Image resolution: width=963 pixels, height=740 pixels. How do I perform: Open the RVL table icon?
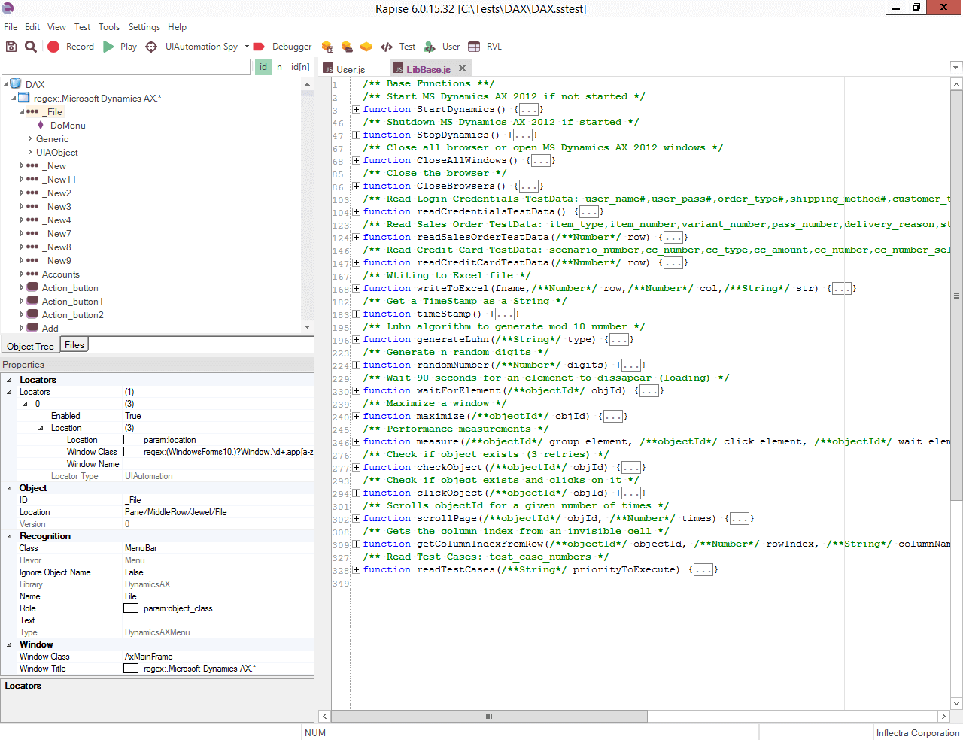tap(474, 47)
